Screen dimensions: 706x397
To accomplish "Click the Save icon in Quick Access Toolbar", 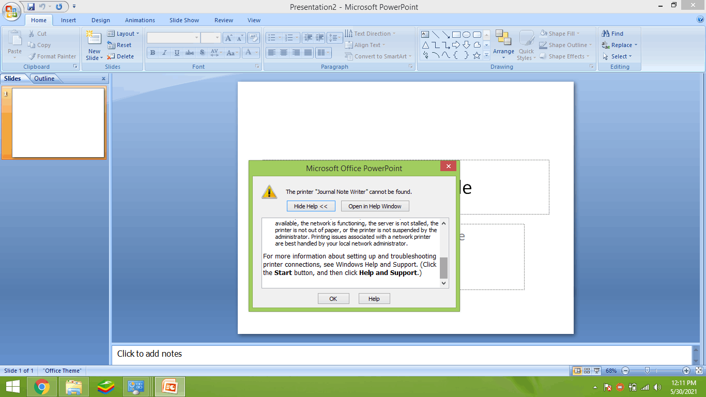I will pyautogui.click(x=31, y=7).
